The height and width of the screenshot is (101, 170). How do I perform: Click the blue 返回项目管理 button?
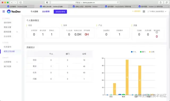60,12
